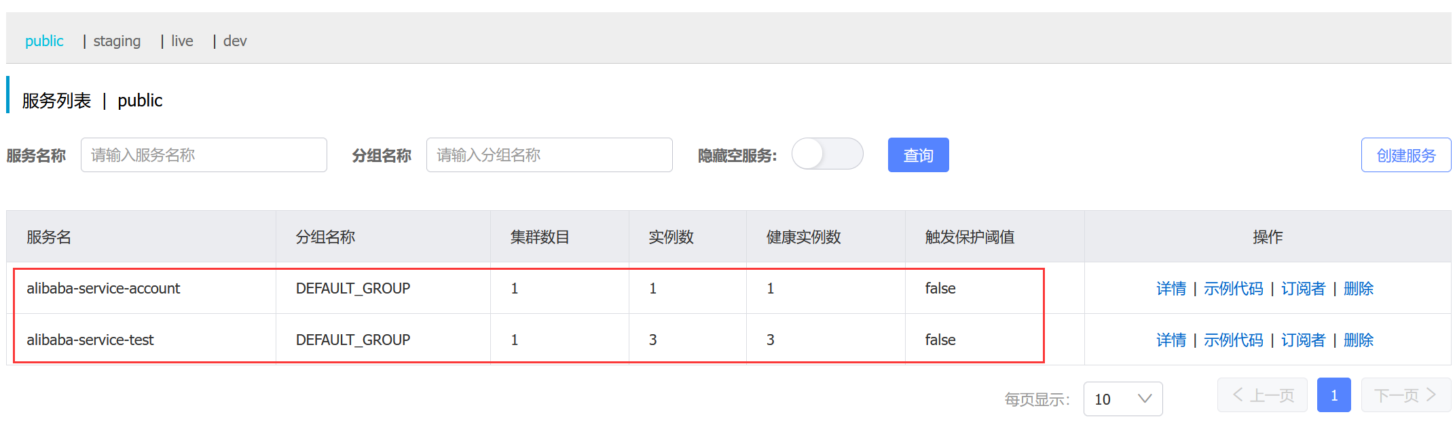Open 示例代码 for alibaba-service-test
Screen dimensions: 1455x423
(x=1233, y=340)
